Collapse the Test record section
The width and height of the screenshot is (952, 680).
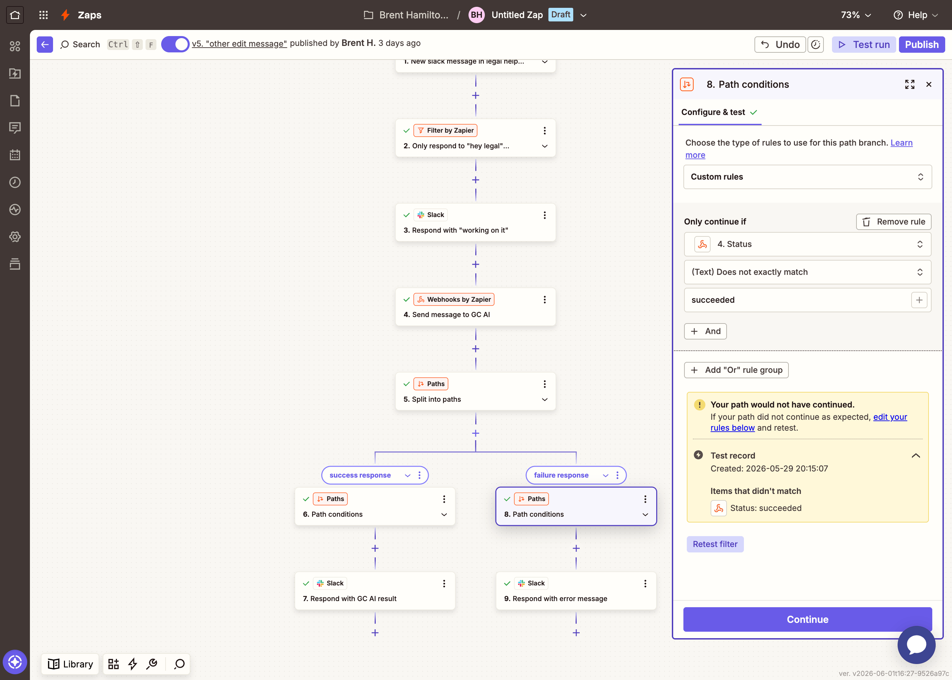point(916,455)
